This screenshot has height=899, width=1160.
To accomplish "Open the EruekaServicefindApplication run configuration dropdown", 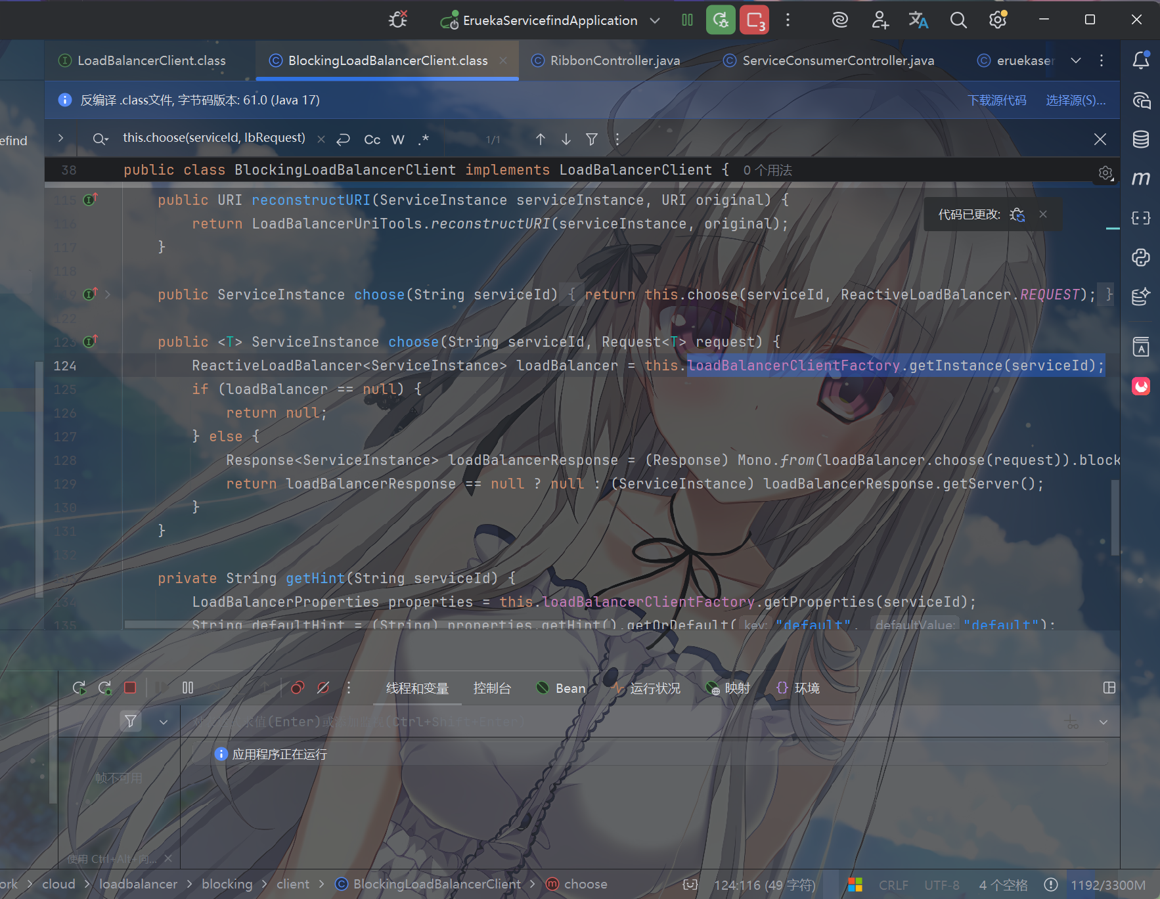I will 550,20.
